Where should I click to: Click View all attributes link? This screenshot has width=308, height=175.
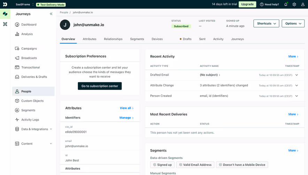127,108
